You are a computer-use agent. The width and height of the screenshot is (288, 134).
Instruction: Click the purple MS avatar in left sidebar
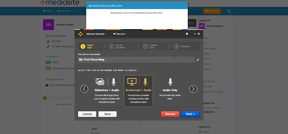tap(48, 25)
